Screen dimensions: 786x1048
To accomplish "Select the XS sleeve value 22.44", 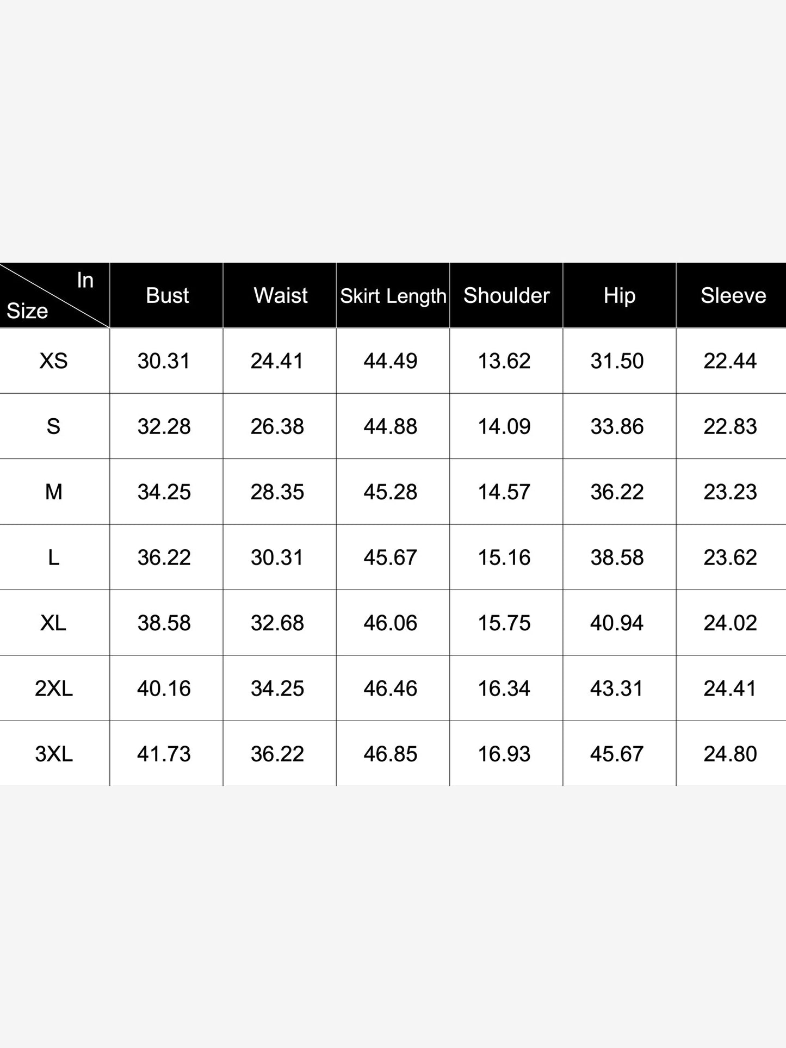I will point(730,361).
